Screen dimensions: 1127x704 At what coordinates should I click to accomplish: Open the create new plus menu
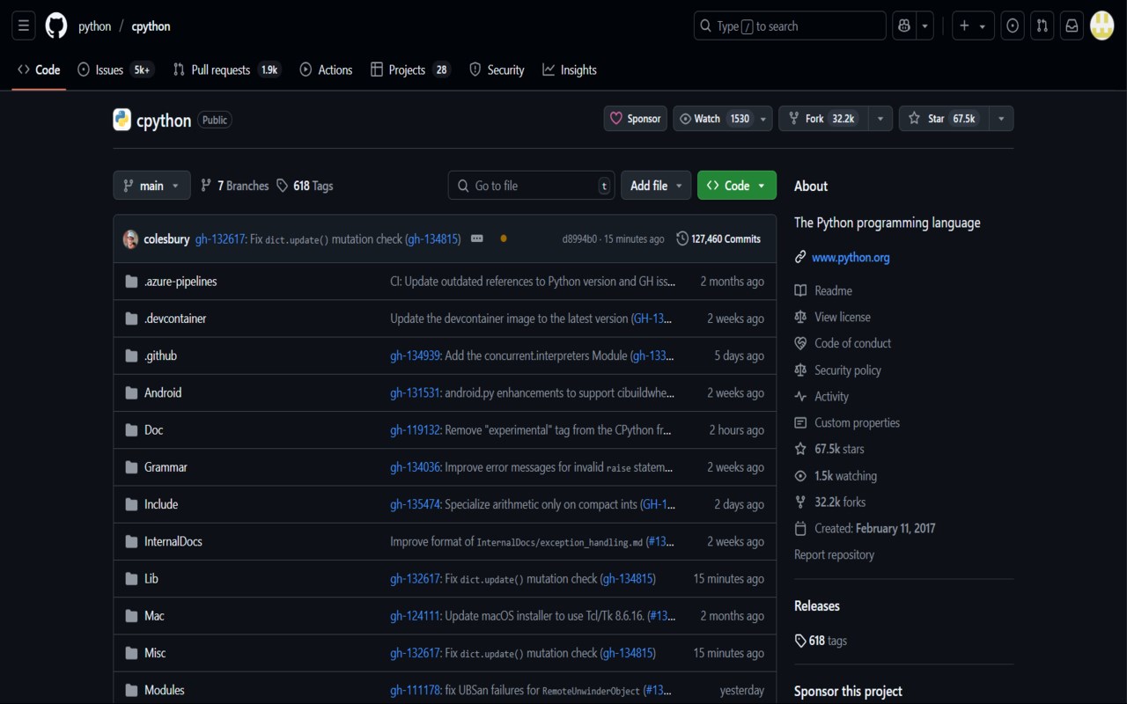coord(974,26)
